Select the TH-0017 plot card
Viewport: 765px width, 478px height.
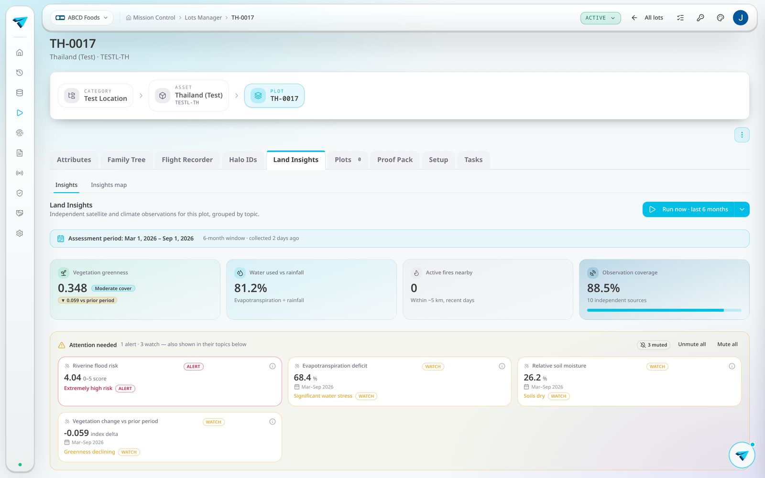tap(274, 96)
